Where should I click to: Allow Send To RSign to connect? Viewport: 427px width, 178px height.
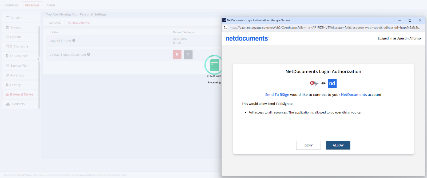click(x=338, y=145)
